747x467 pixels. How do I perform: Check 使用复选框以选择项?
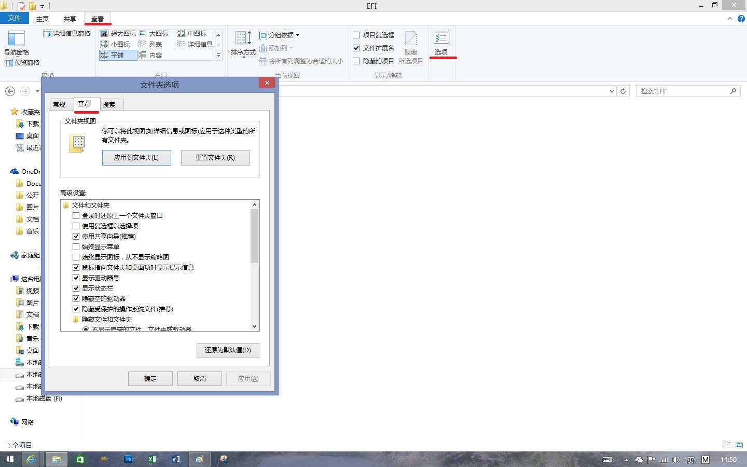76,226
